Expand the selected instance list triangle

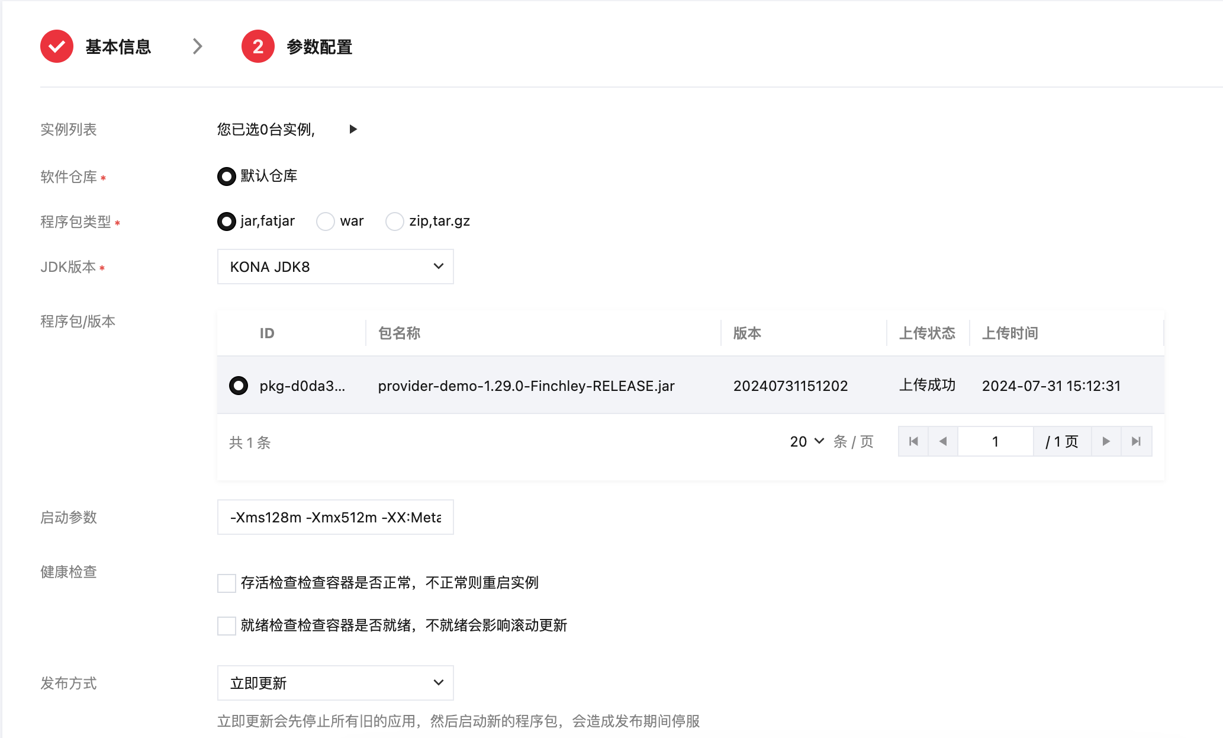coord(353,129)
